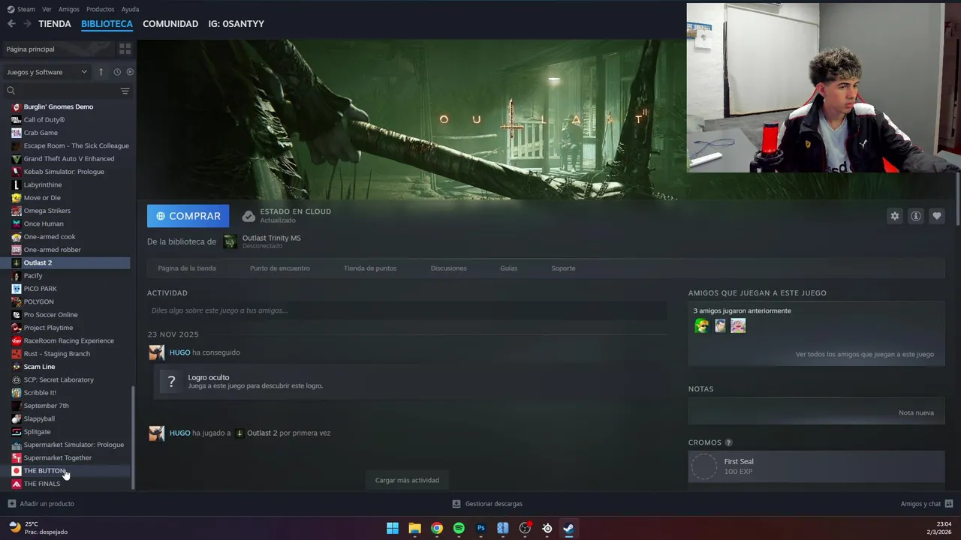Viewport: 961px width, 540px height.
Task: Open the Ayuda menu
Action: [x=130, y=9]
